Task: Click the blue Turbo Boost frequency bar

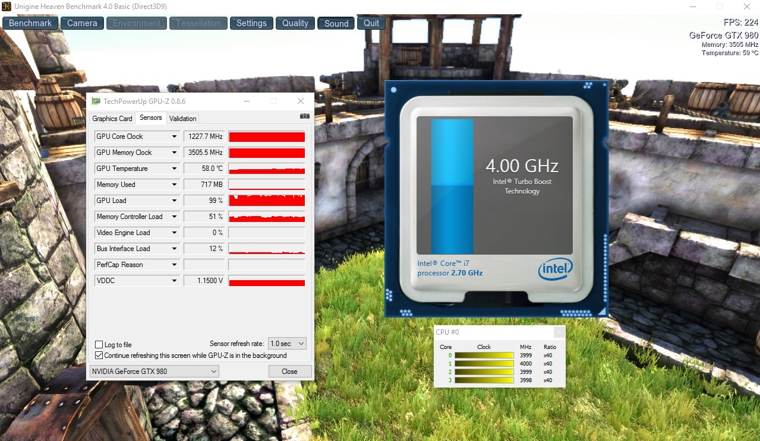Action: [452, 186]
